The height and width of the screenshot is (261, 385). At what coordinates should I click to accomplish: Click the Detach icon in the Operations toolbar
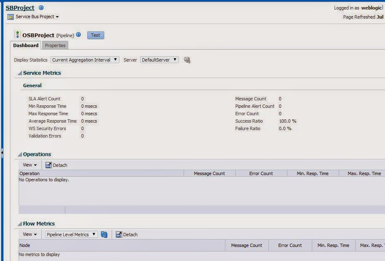click(x=49, y=165)
